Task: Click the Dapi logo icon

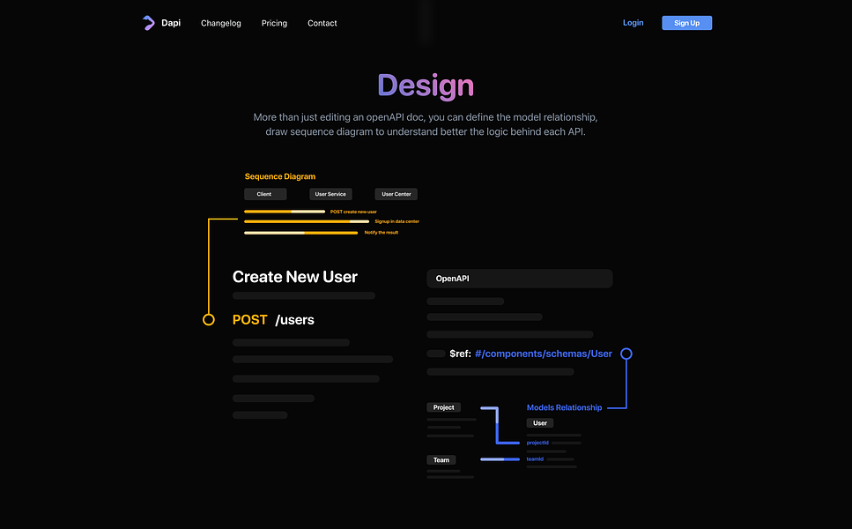Action: (x=148, y=23)
